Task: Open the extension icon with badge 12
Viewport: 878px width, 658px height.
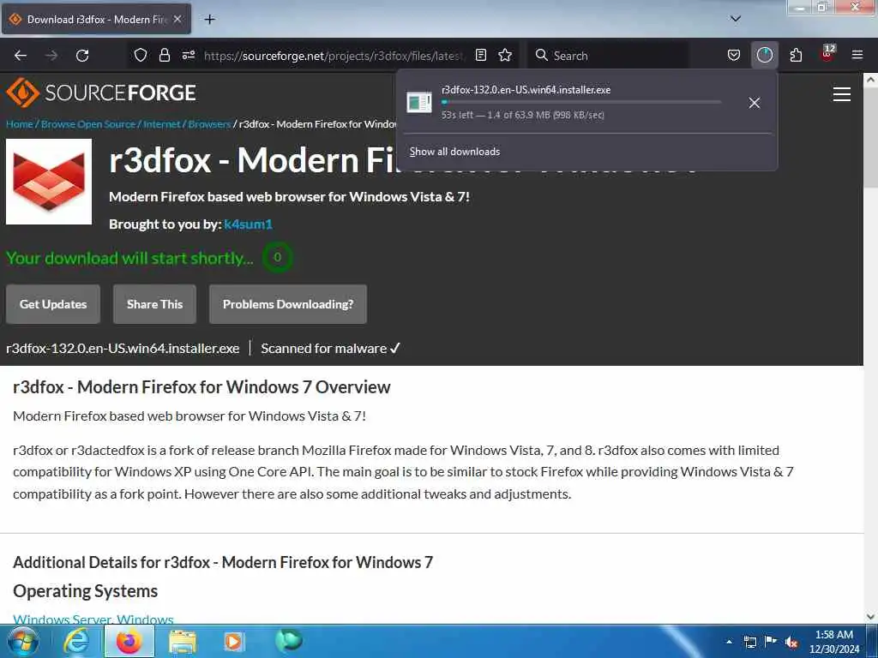Action: pyautogui.click(x=827, y=54)
